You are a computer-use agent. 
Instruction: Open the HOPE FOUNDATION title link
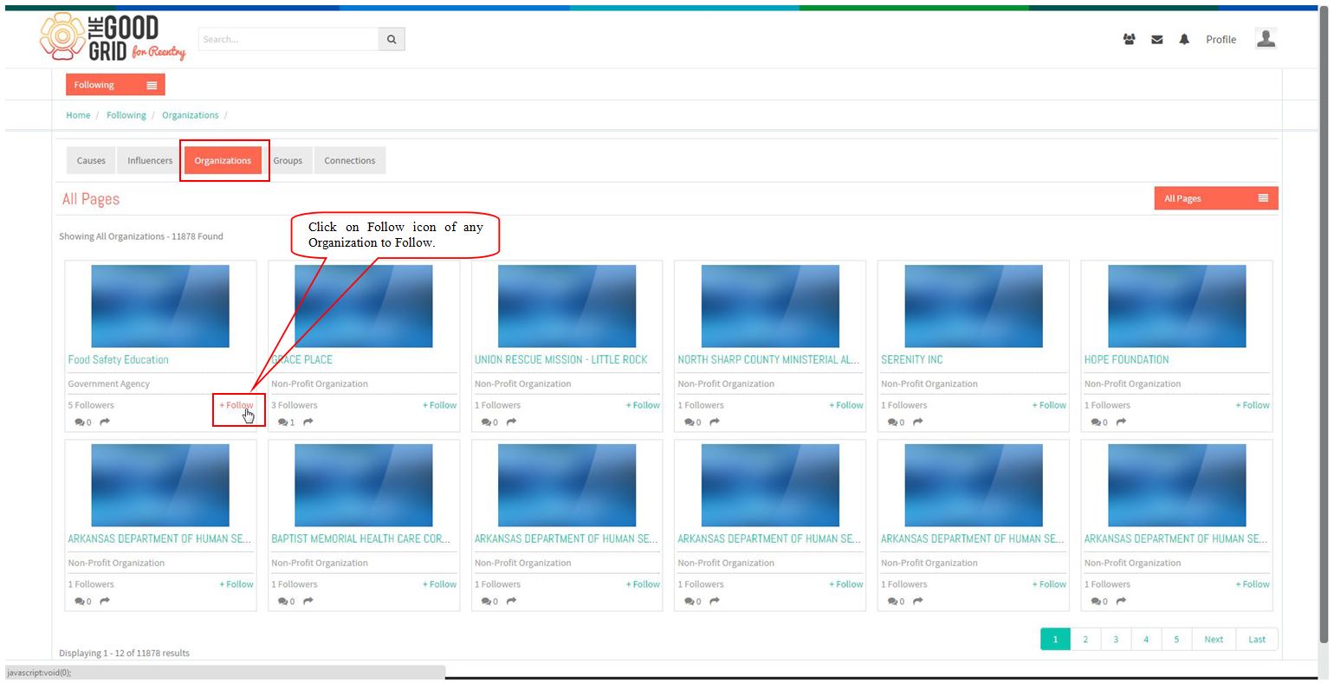coord(1126,359)
